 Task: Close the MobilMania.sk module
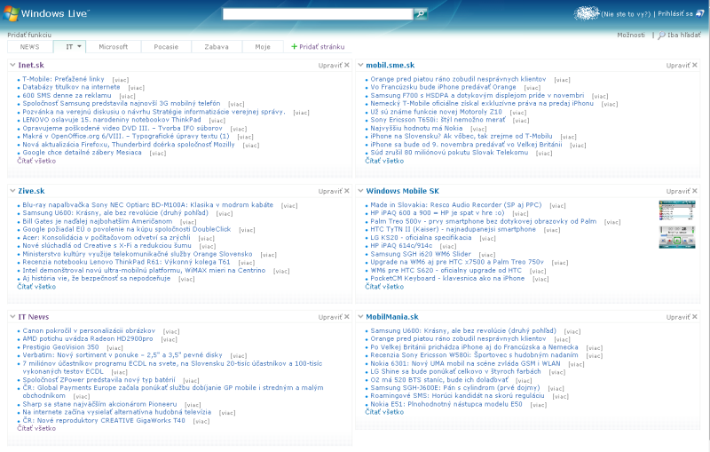click(x=695, y=317)
